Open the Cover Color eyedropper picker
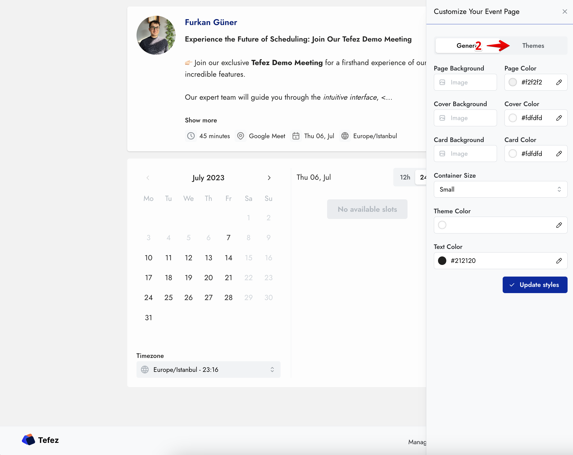 559,118
